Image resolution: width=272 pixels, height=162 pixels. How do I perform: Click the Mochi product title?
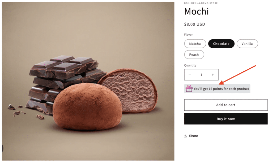(196, 11)
